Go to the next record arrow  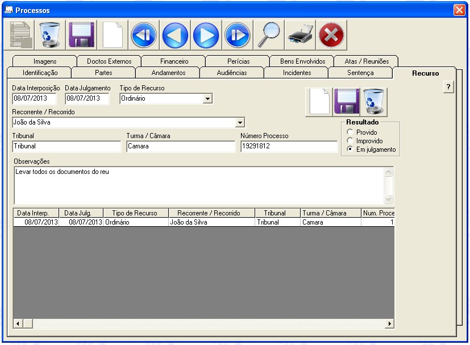(x=206, y=35)
